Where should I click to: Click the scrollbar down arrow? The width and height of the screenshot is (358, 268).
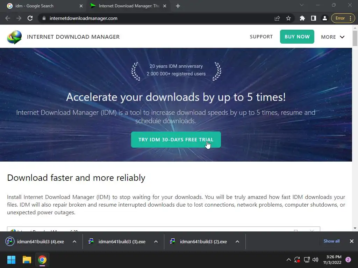coord(355,228)
